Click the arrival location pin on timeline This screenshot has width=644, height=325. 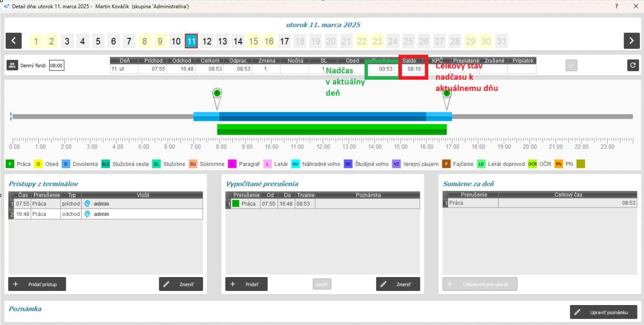click(x=217, y=94)
